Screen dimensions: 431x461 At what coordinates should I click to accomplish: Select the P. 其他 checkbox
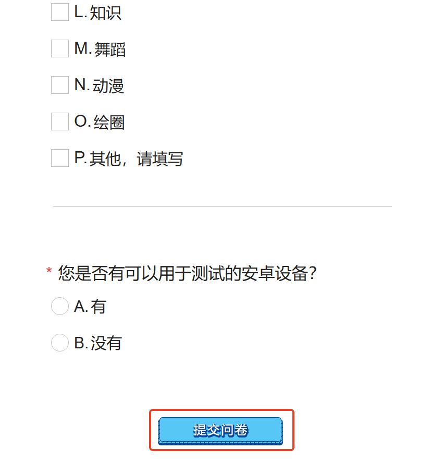60,158
